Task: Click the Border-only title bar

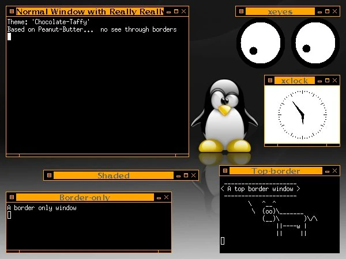Action: (85, 197)
